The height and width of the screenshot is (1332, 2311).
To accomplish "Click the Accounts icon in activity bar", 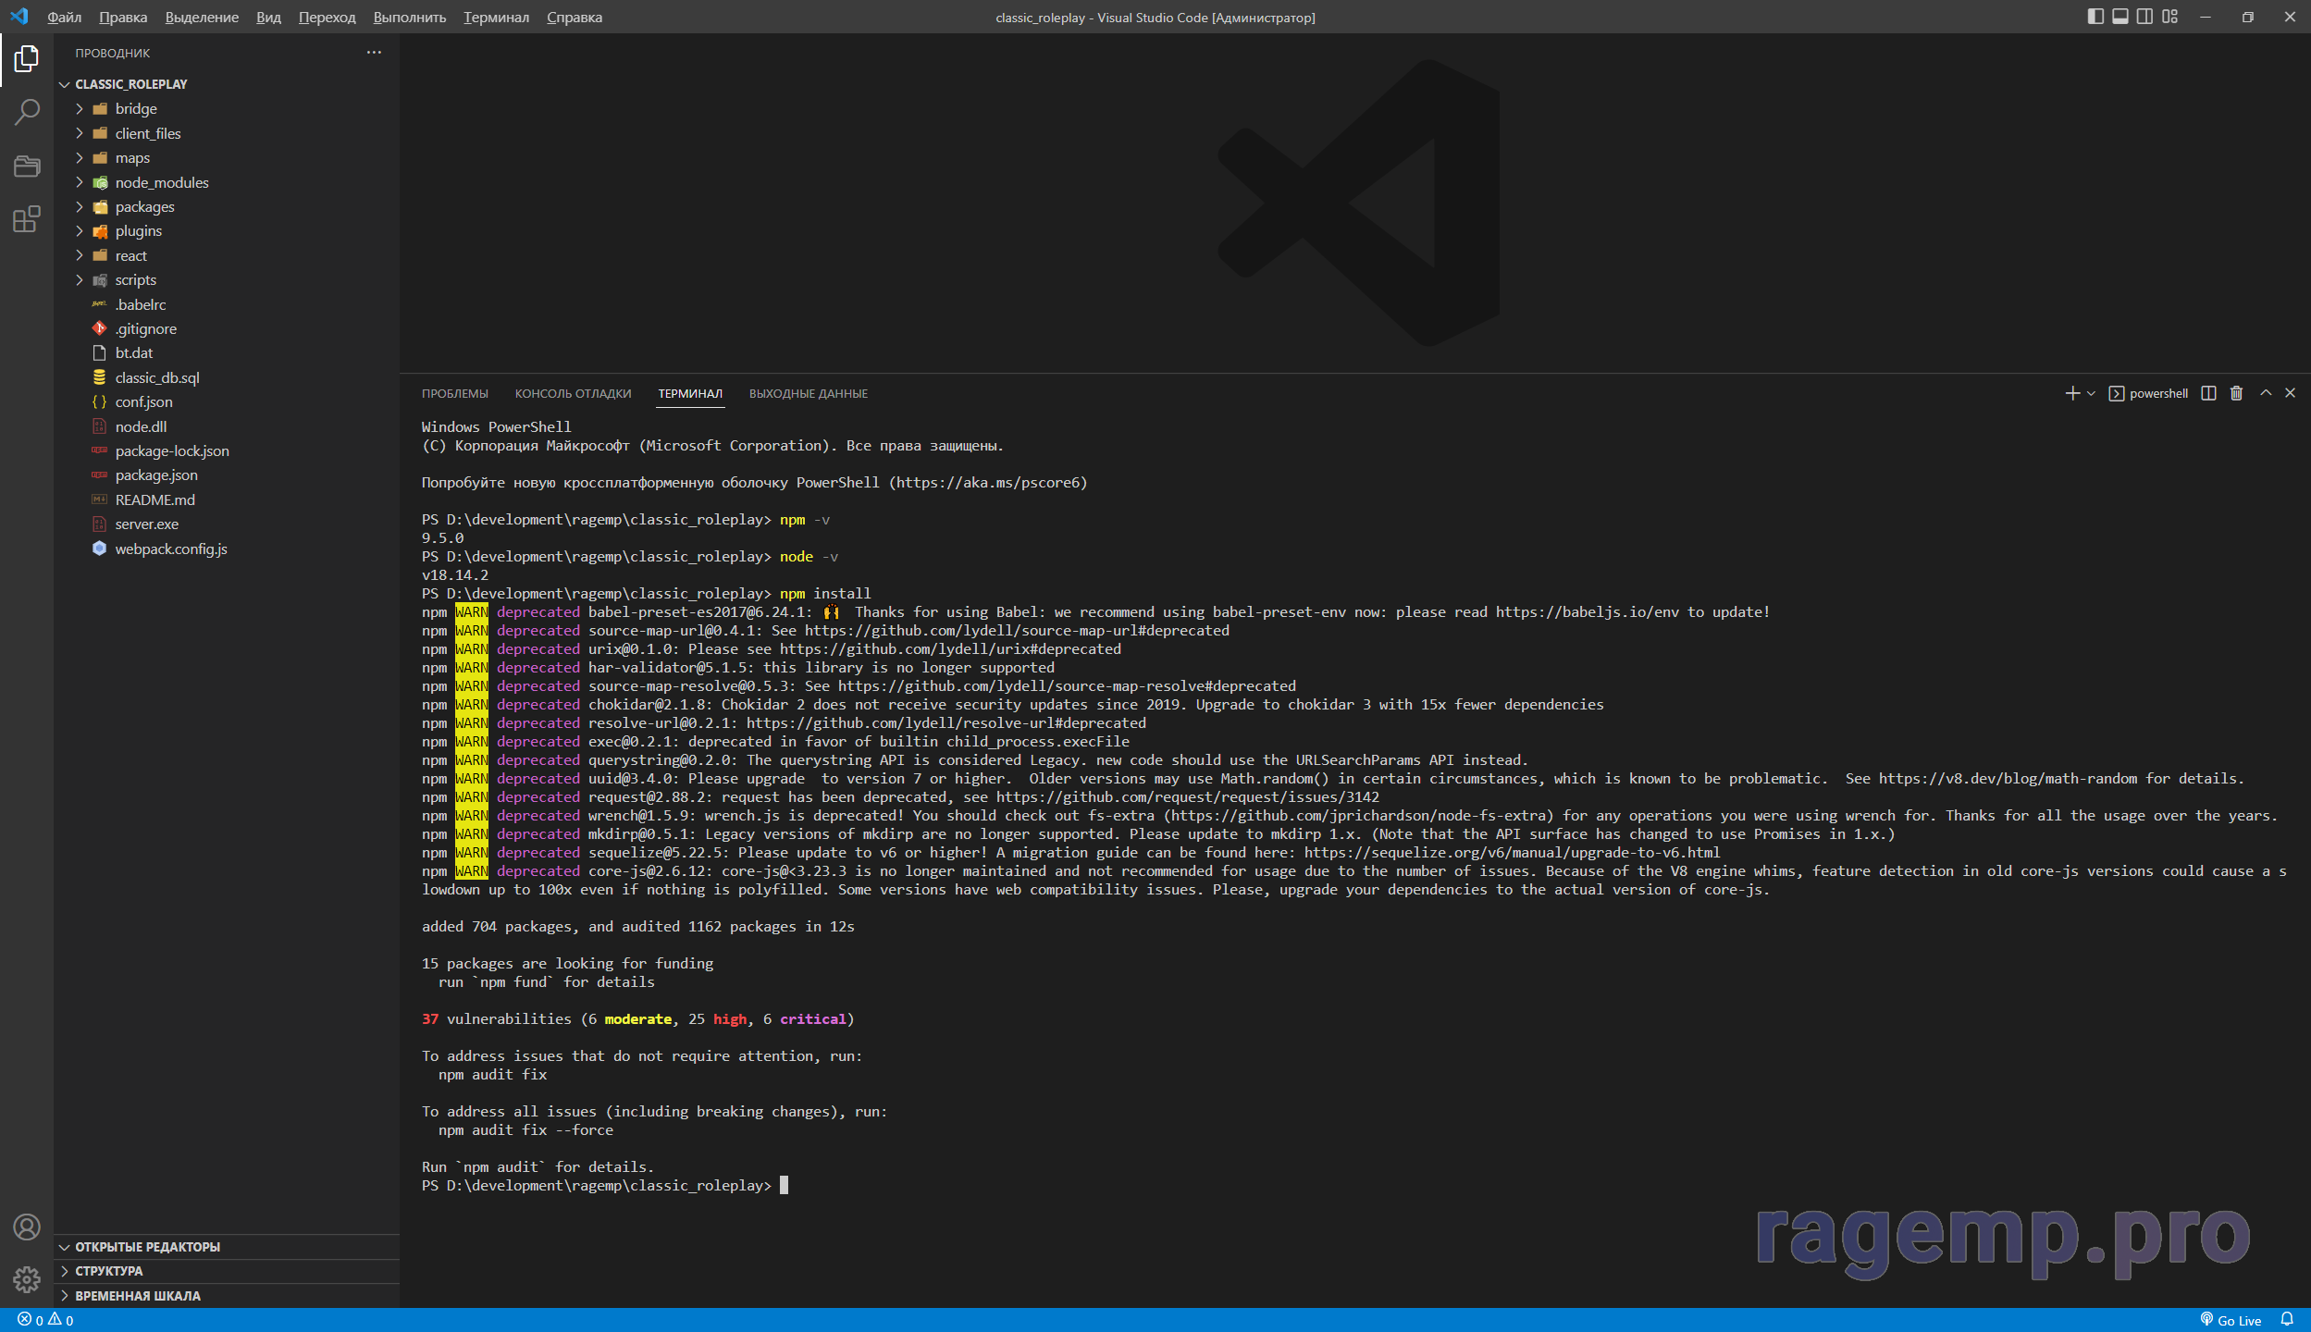I will click(x=27, y=1227).
